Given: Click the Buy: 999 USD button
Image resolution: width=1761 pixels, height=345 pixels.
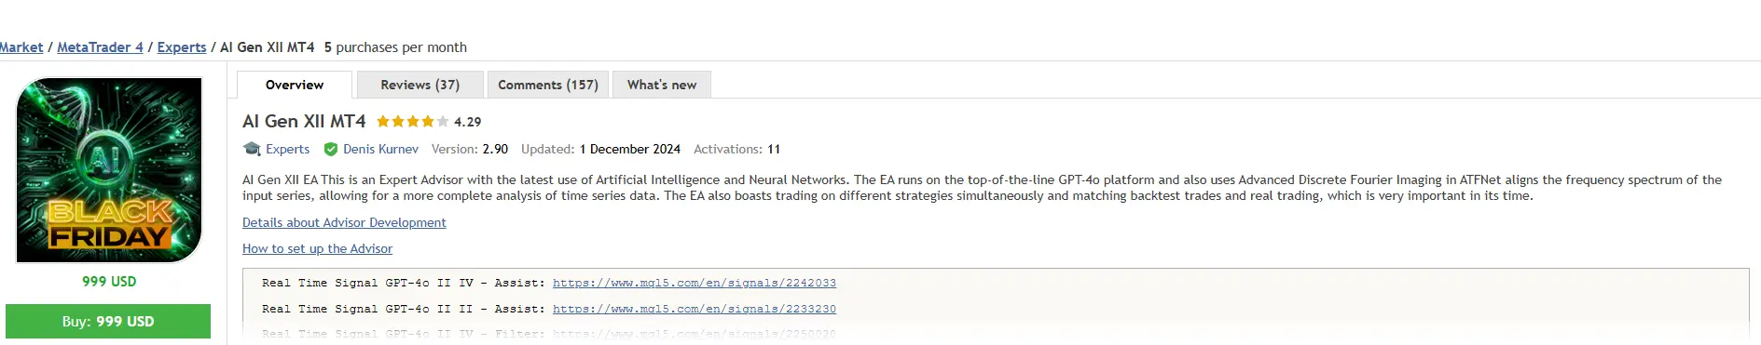Looking at the screenshot, I should pos(108,321).
